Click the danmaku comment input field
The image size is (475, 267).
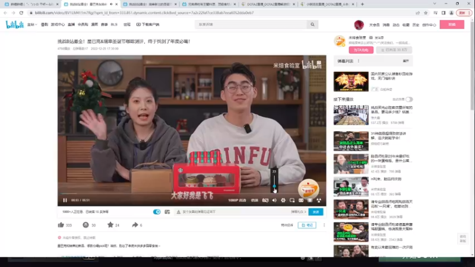click(x=235, y=212)
